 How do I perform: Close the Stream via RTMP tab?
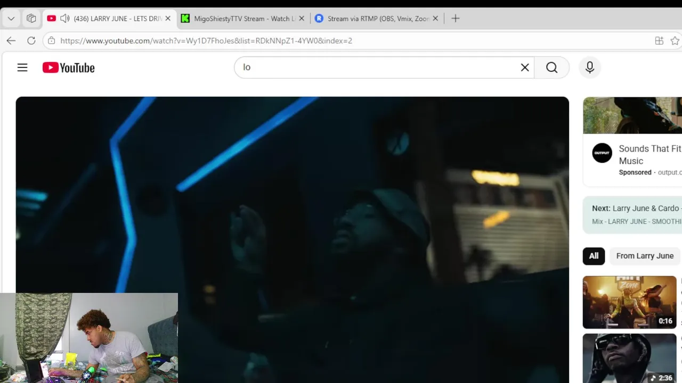435,19
